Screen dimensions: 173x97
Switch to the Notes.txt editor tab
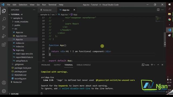click(x=48, y=10)
